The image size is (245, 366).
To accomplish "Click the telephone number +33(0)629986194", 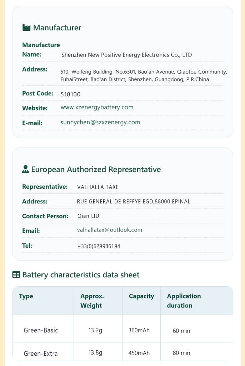I will (x=99, y=246).
